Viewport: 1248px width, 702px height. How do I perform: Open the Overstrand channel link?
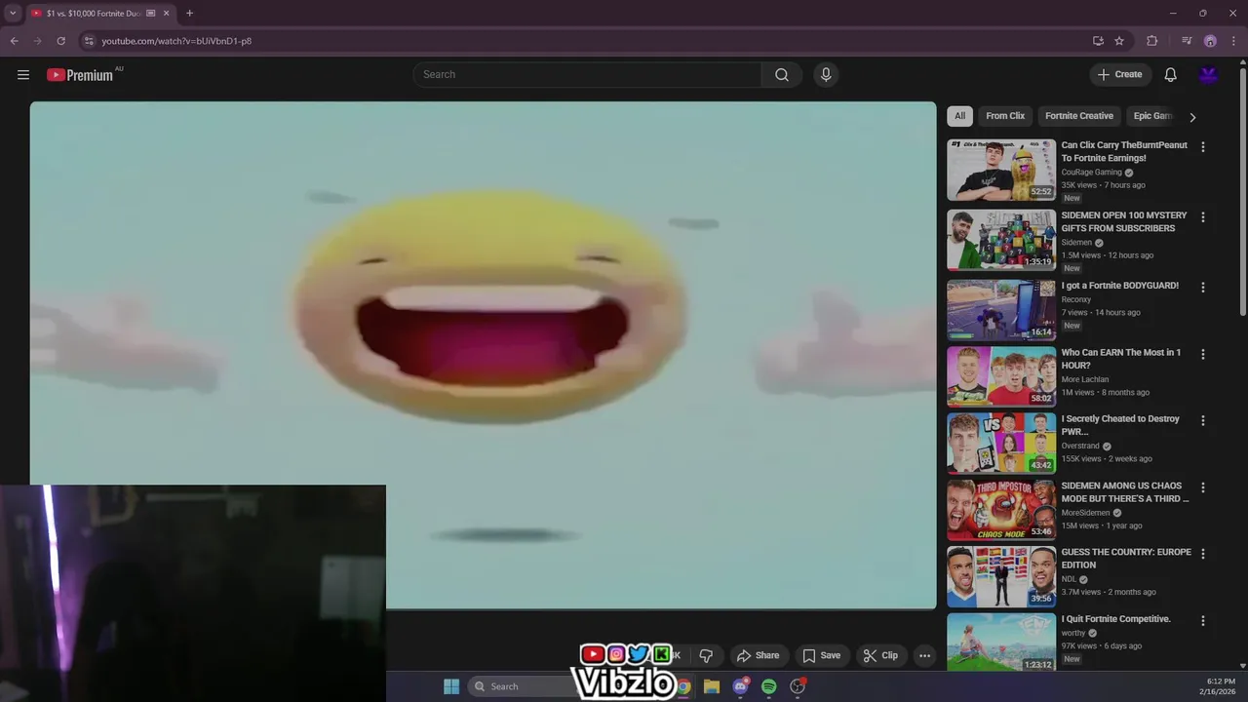pyautogui.click(x=1080, y=446)
